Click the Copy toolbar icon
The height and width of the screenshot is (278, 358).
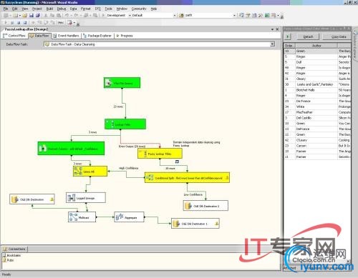[x=52, y=15]
